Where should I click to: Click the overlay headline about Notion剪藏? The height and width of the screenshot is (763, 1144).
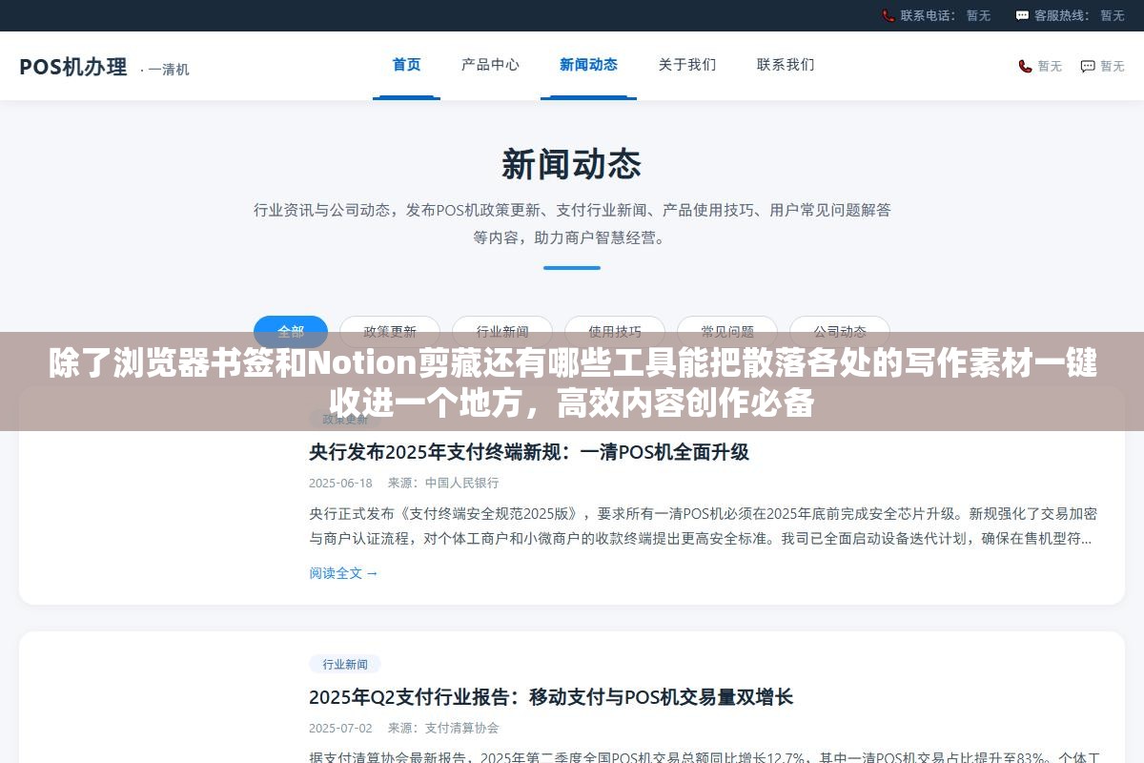click(572, 382)
